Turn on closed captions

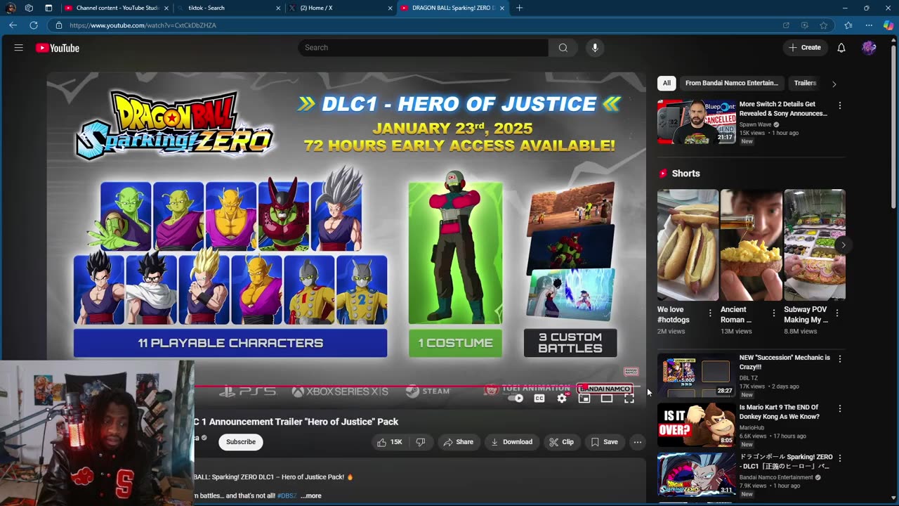[x=539, y=398]
